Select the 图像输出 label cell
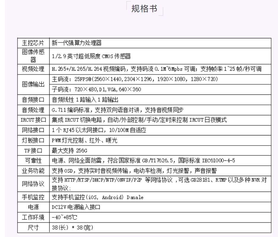278x237 pixels. (x=33, y=85)
